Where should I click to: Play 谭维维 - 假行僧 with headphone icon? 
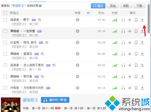(123, 76)
